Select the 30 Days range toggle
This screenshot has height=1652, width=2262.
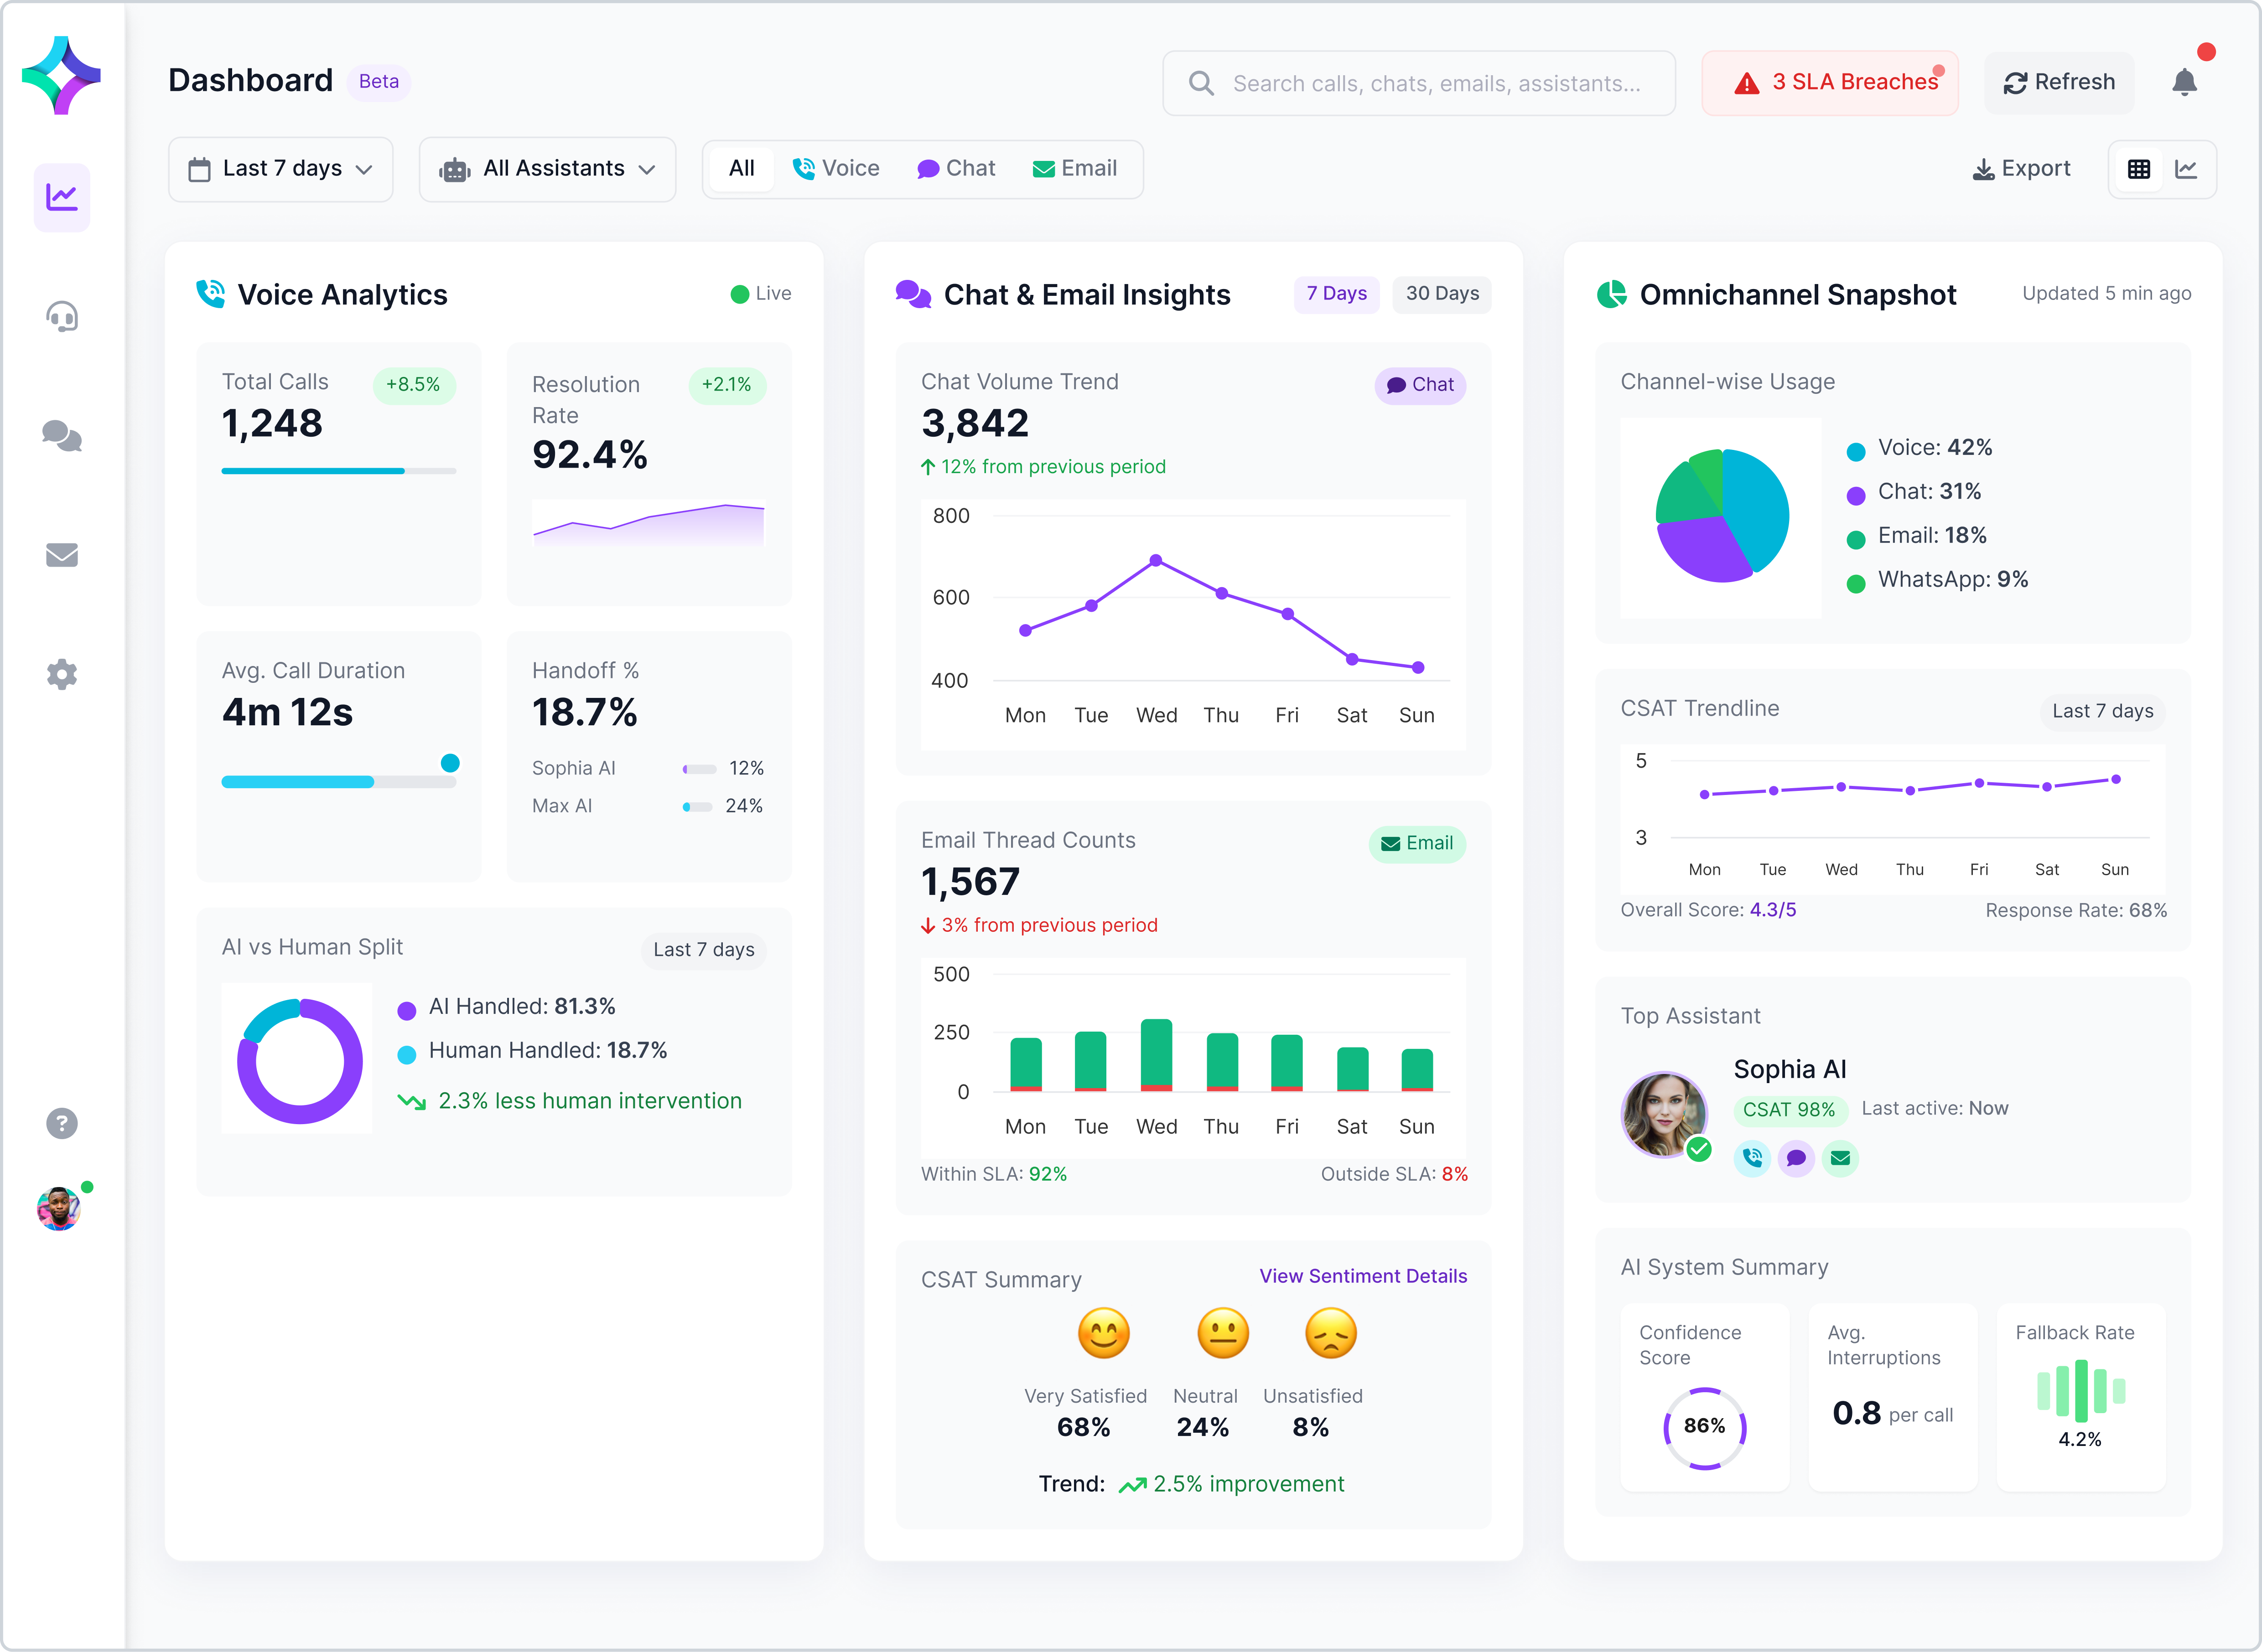point(1442,294)
